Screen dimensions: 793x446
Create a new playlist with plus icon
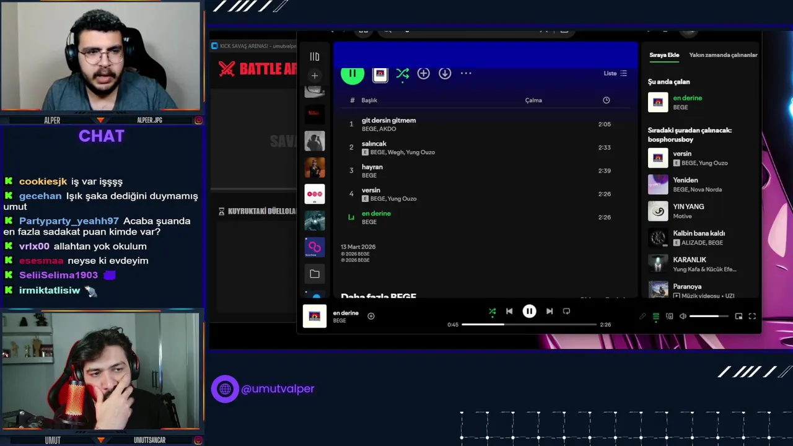click(315, 76)
